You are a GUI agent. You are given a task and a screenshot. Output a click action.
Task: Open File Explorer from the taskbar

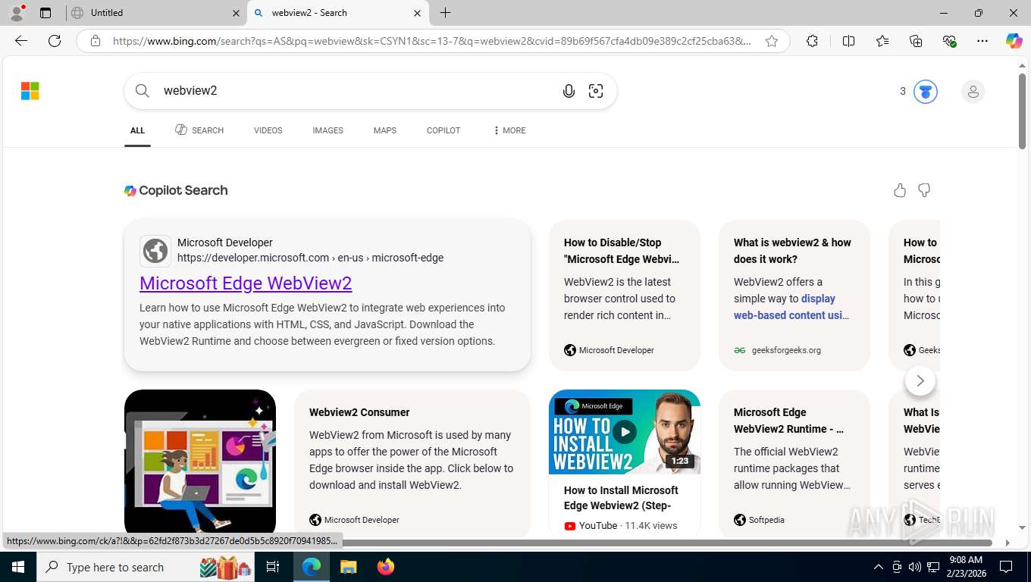coord(348,567)
